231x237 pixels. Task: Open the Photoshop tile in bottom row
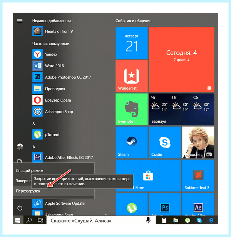[165, 204]
